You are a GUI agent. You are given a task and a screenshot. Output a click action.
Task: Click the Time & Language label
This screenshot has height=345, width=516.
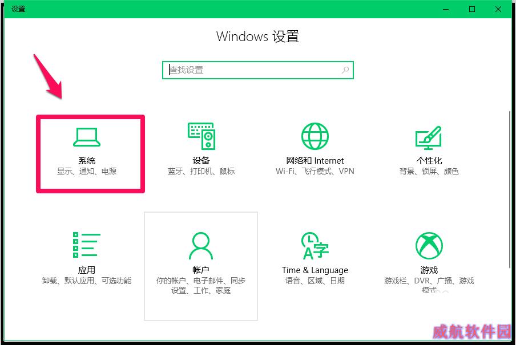[x=315, y=270]
